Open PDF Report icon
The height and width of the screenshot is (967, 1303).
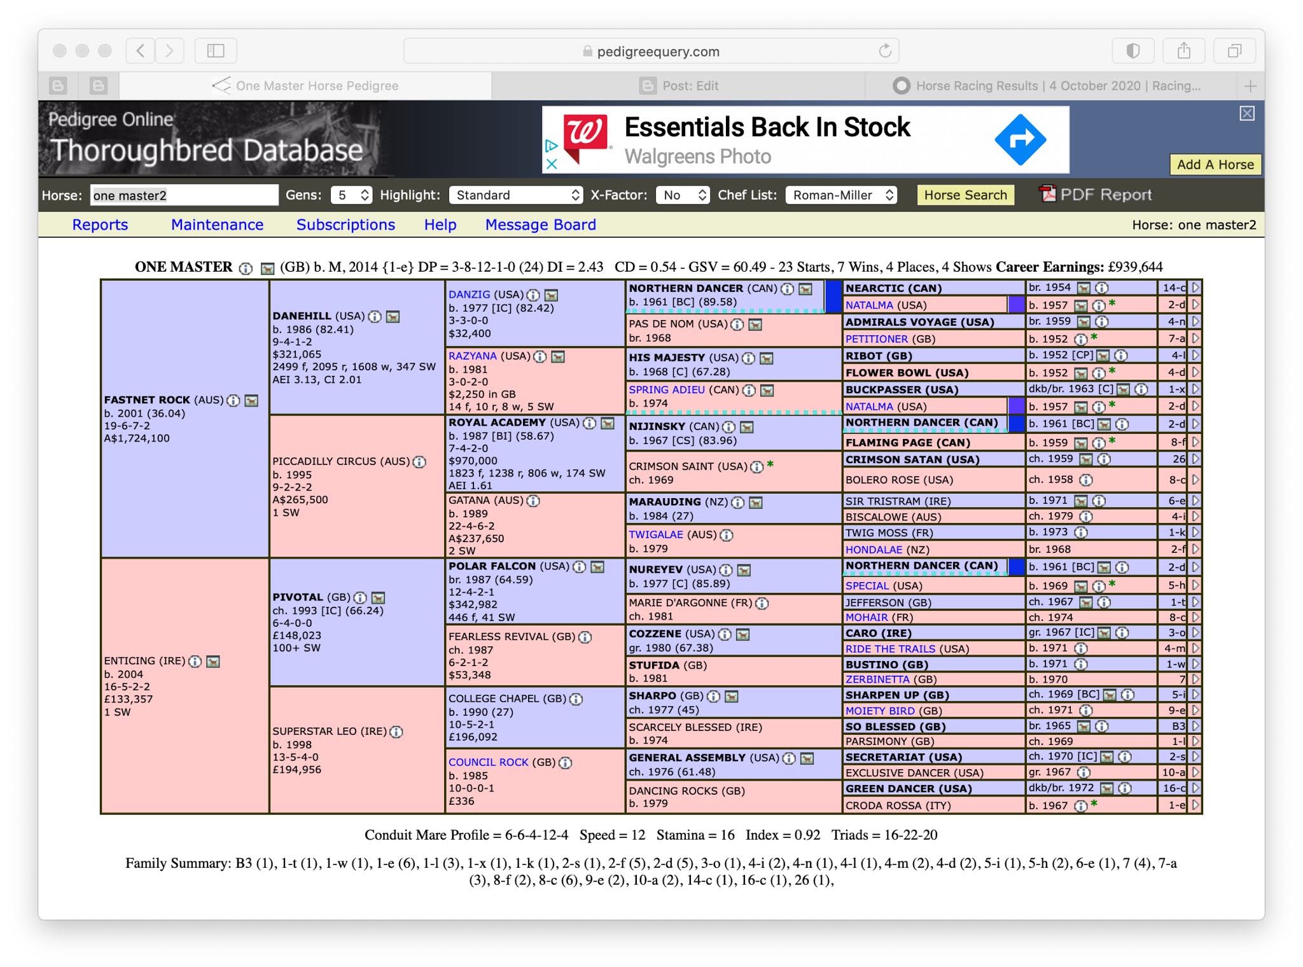coord(1047,194)
